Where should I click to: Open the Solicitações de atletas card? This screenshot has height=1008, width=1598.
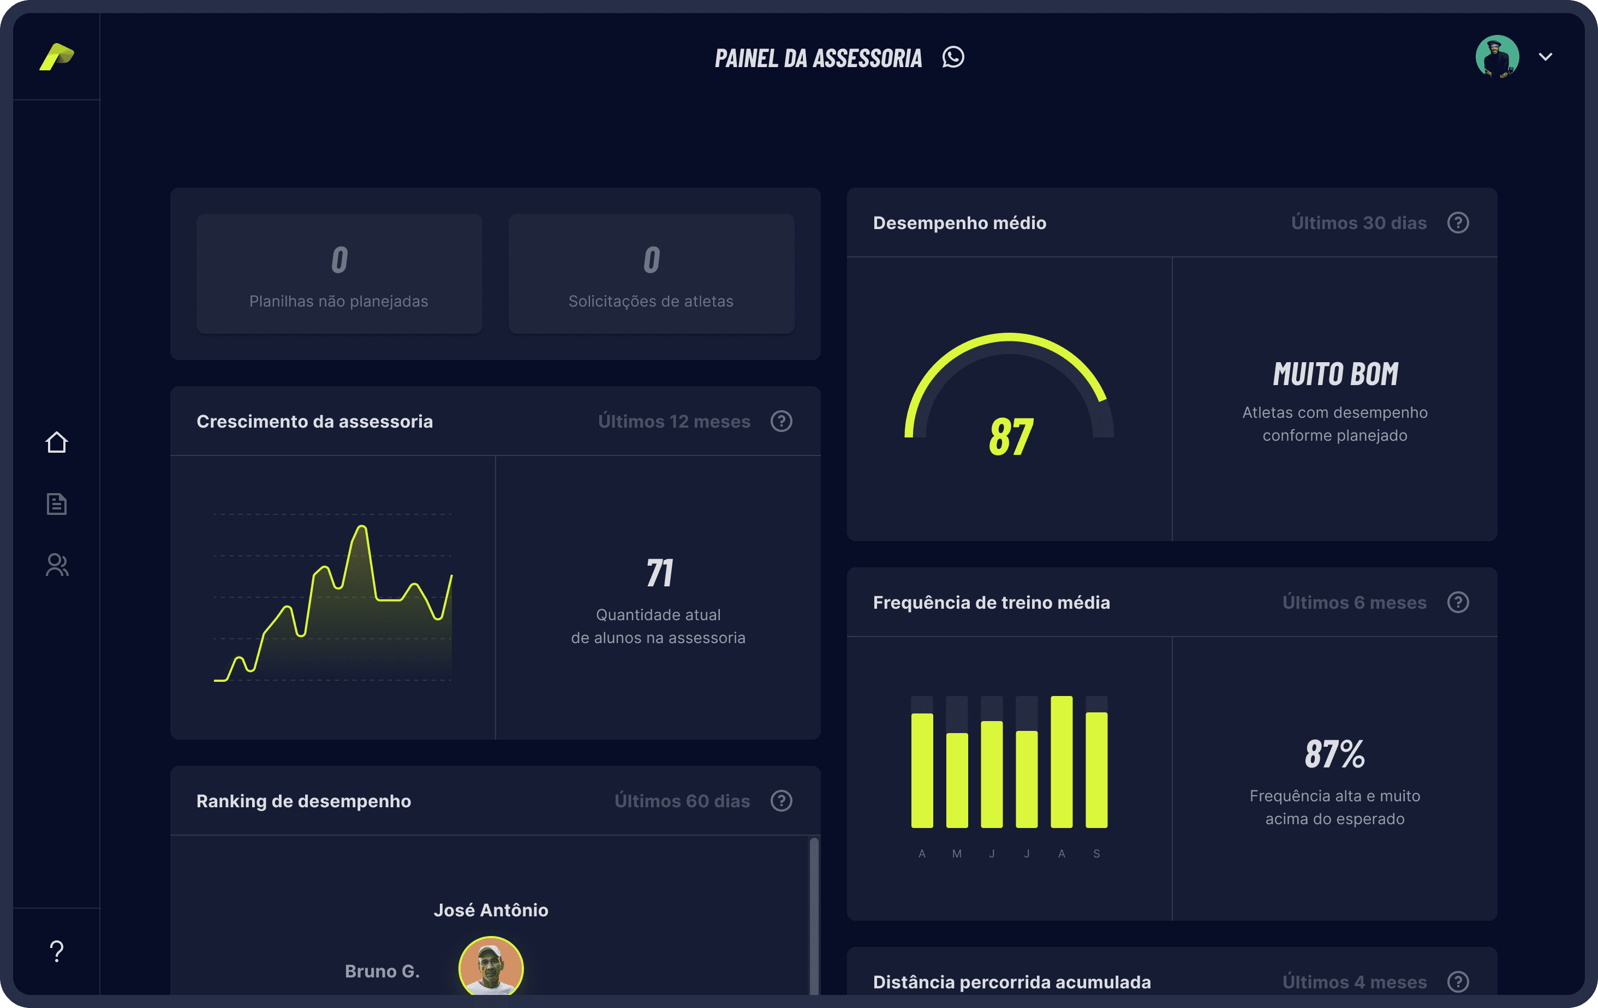pos(651,274)
